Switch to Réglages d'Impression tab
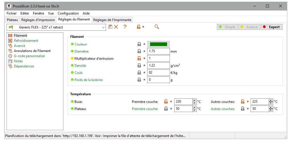This screenshot has width=291, height=141. click(x=38, y=20)
